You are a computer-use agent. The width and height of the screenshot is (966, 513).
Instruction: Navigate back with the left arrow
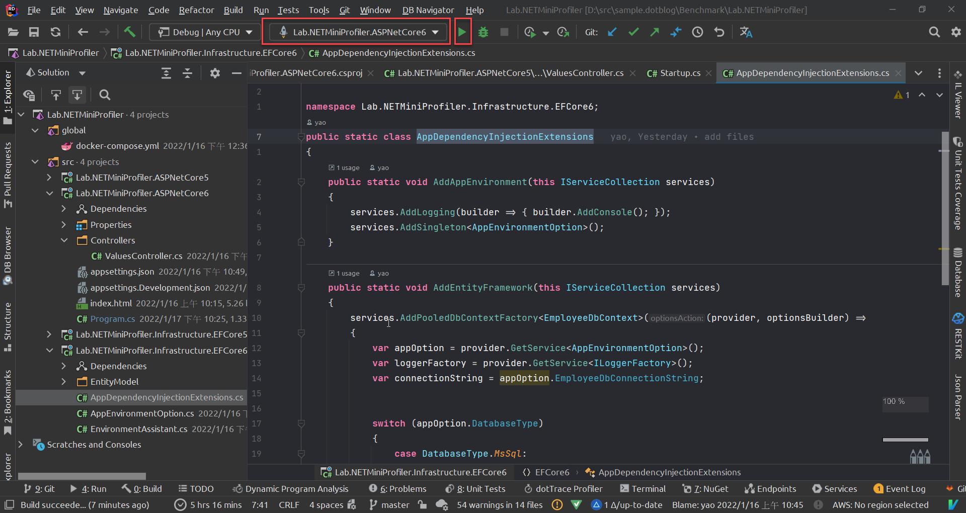tap(83, 32)
